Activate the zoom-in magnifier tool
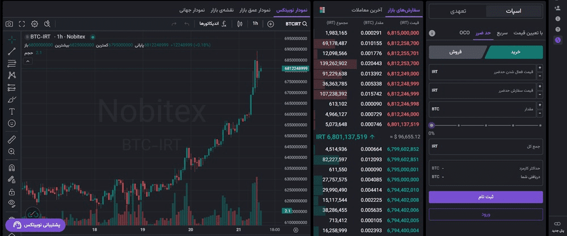 (11, 152)
